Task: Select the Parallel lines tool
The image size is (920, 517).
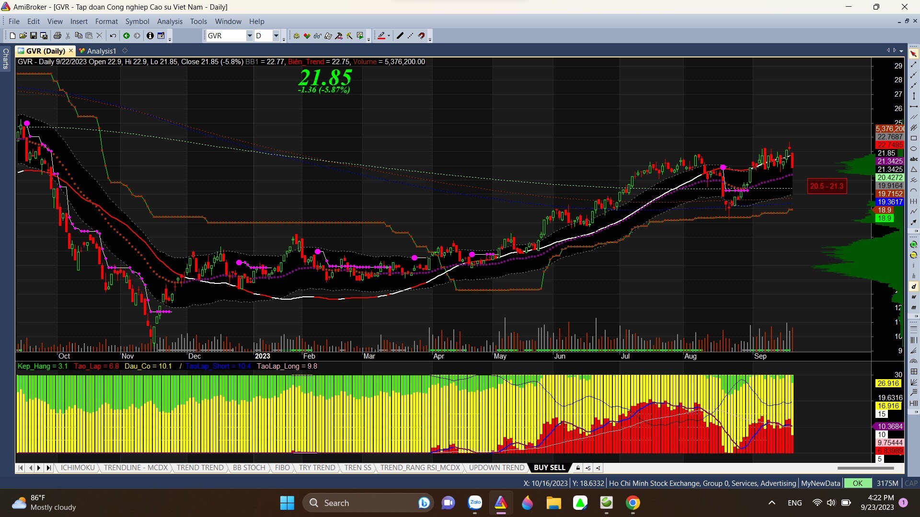Action: [914, 117]
